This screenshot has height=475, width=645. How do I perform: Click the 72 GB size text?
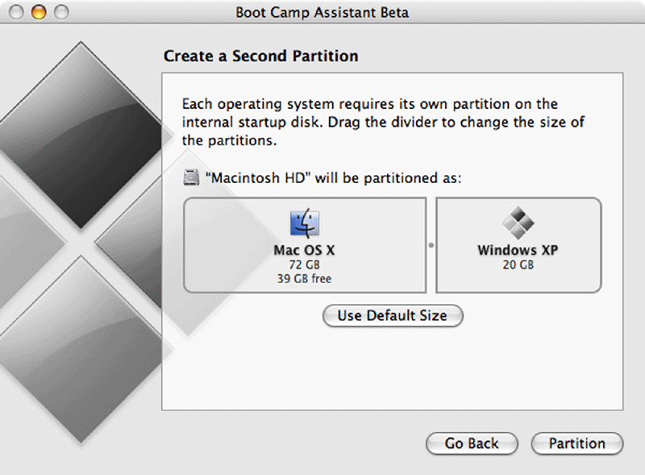304,265
